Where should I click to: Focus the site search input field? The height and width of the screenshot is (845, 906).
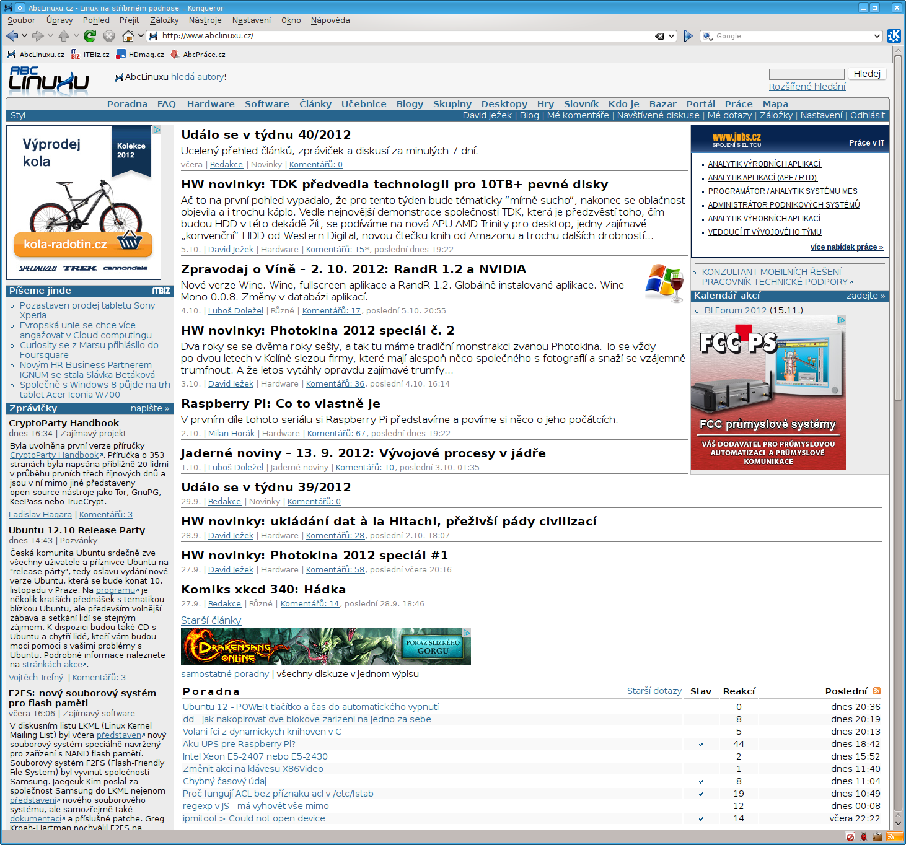point(806,74)
